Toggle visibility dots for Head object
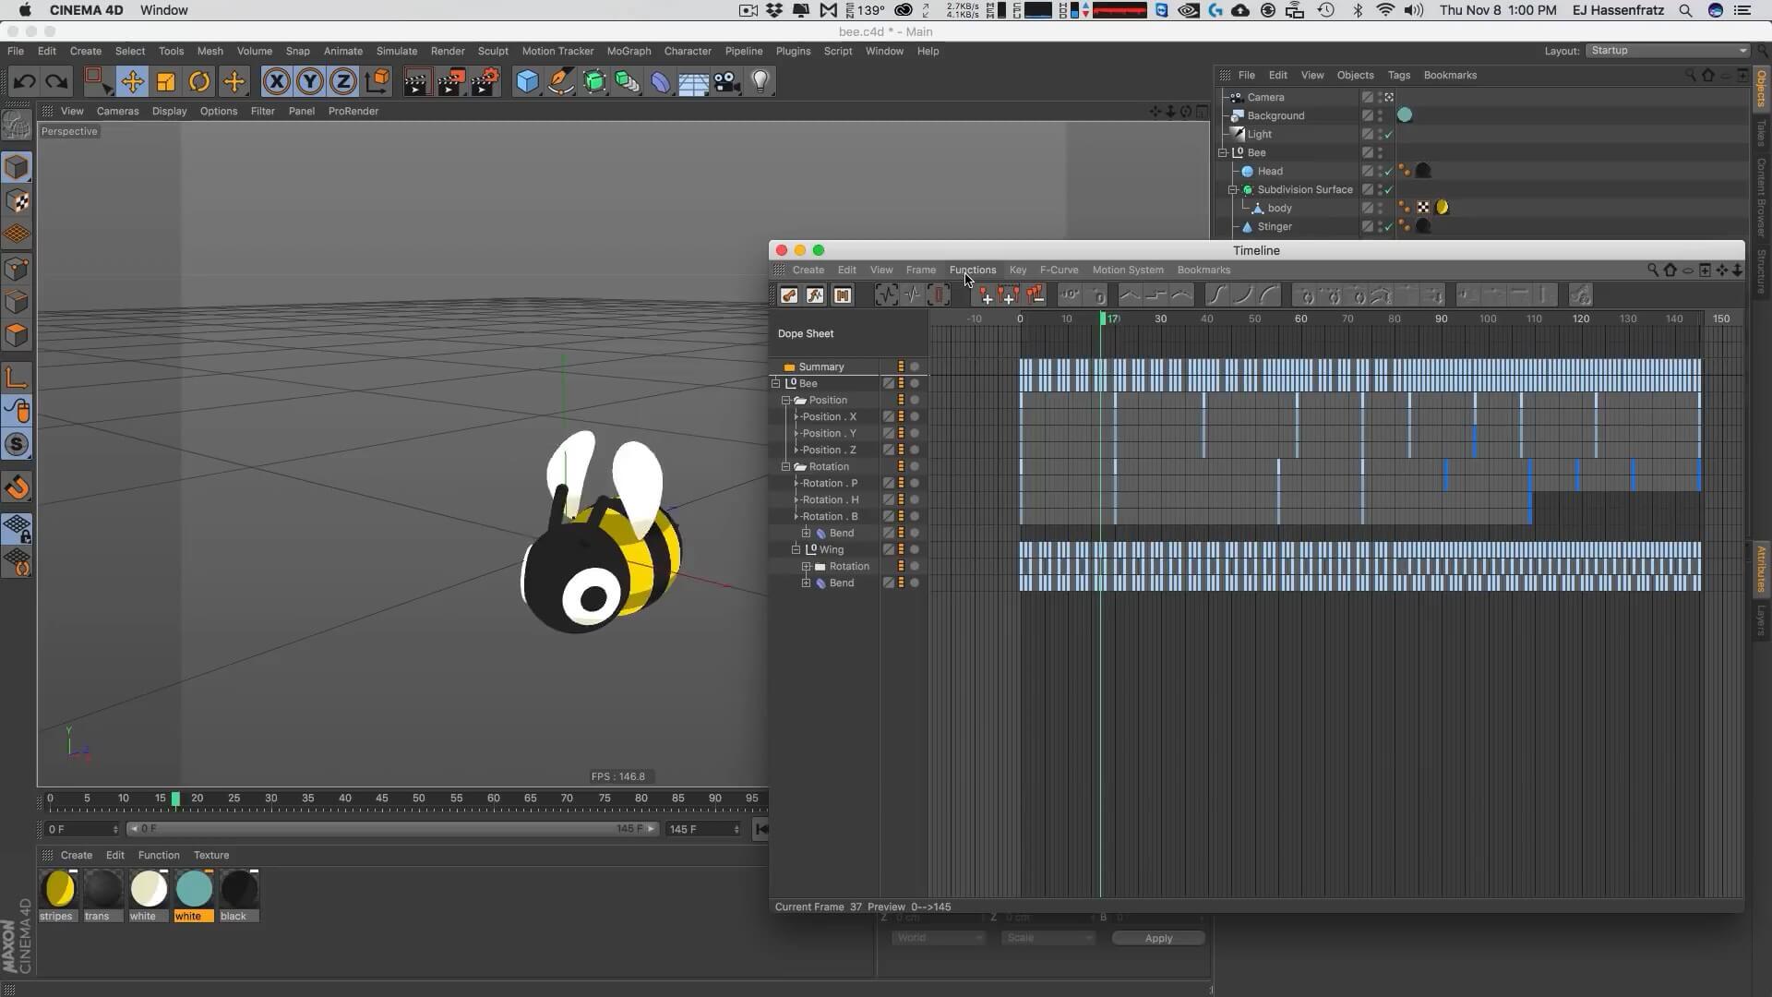The height and width of the screenshot is (997, 1772). [1381, 171]
